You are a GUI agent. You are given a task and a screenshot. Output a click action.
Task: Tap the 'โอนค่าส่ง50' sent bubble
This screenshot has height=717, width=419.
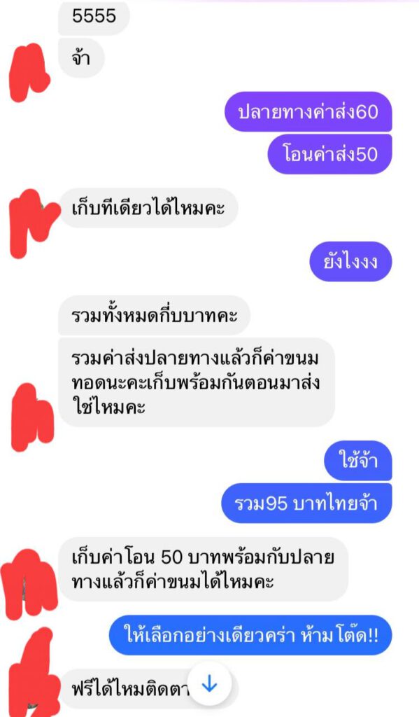pos(330,155)
